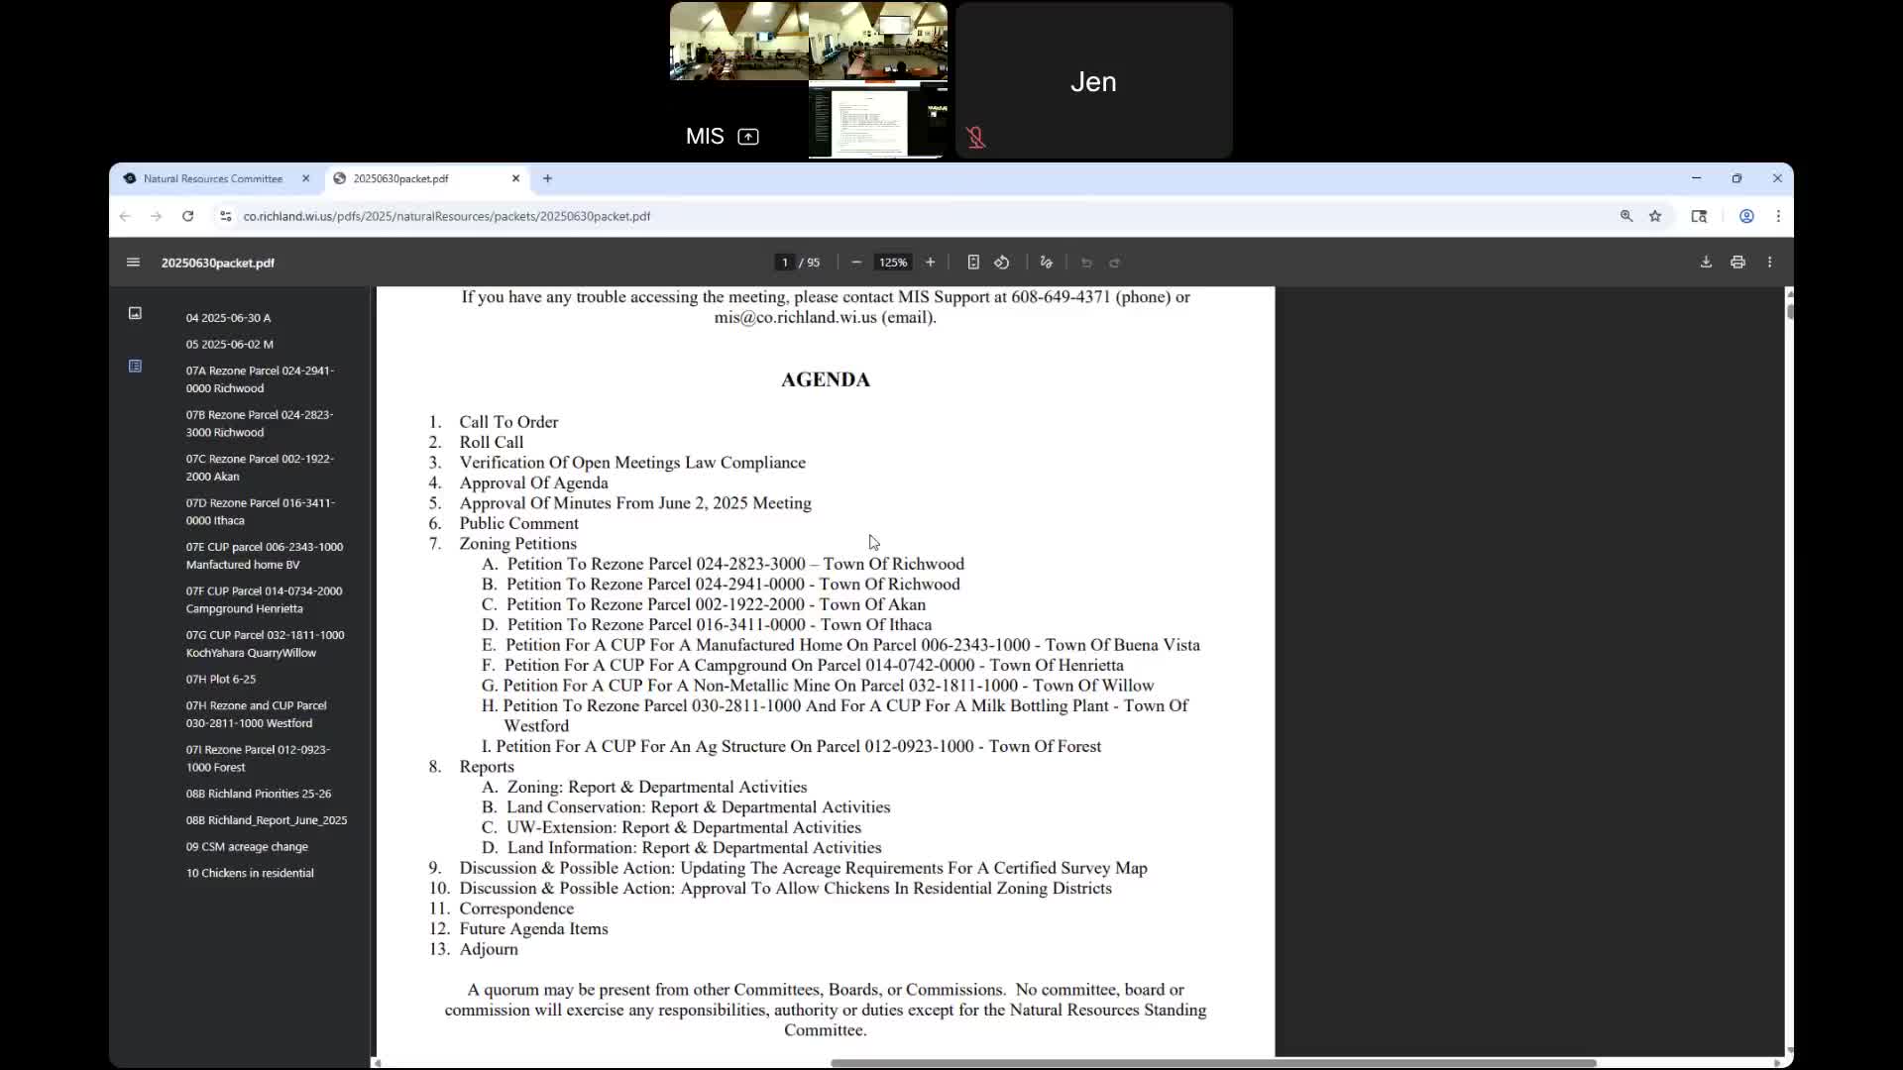1903x1070 pixels.
Task: Toggle the PDF sidebar hamburger menu
Action: (x=133, y=263)
